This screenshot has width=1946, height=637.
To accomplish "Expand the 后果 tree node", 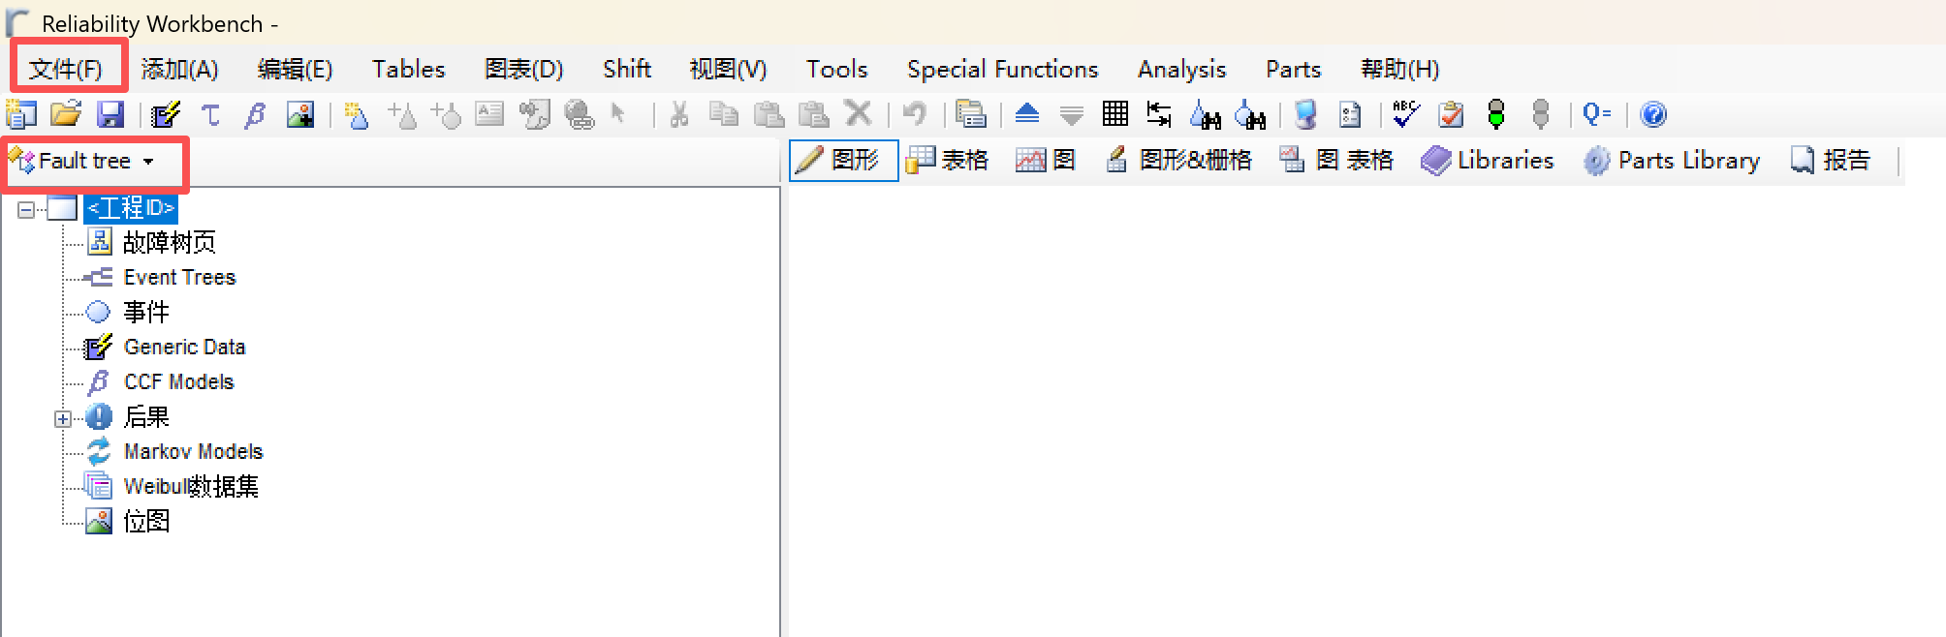I will point(63,418).
